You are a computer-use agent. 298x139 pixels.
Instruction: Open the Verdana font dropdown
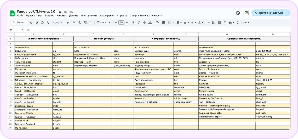click(x=104, y=23)
